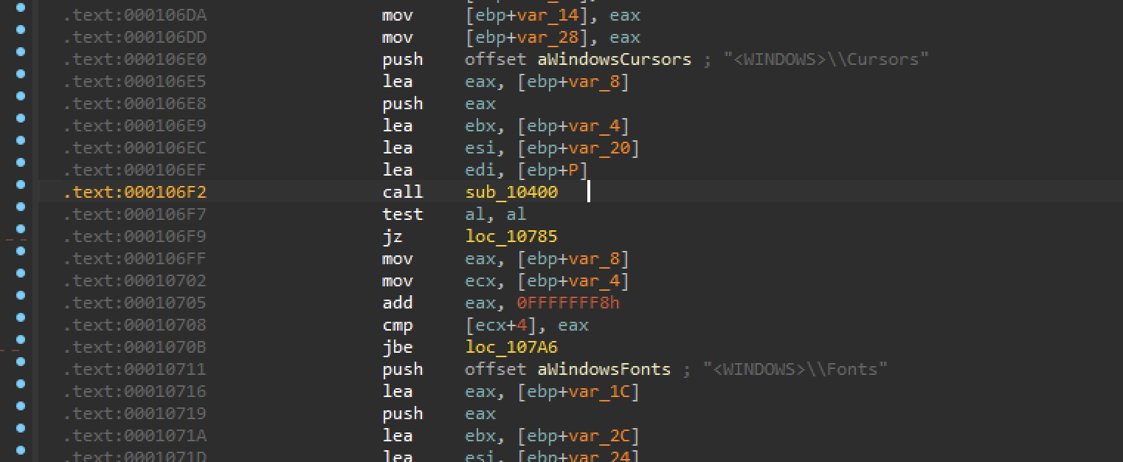Click the test mnemonic
Image resolution: width=1123 pixels, height=462 pixels.
[x=403, y=215]
